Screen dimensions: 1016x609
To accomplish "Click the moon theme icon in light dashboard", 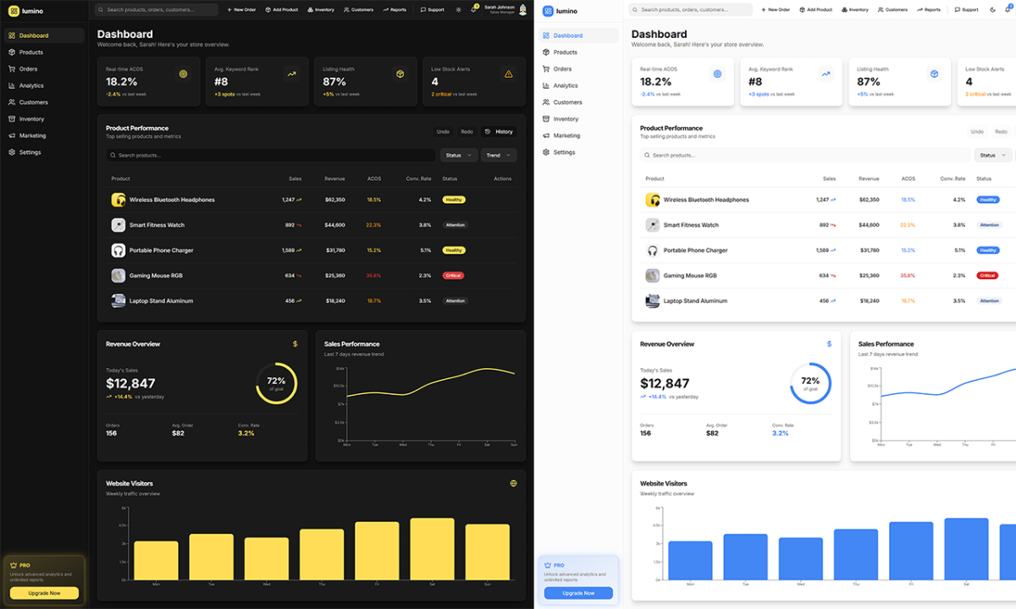I will 992,9.
